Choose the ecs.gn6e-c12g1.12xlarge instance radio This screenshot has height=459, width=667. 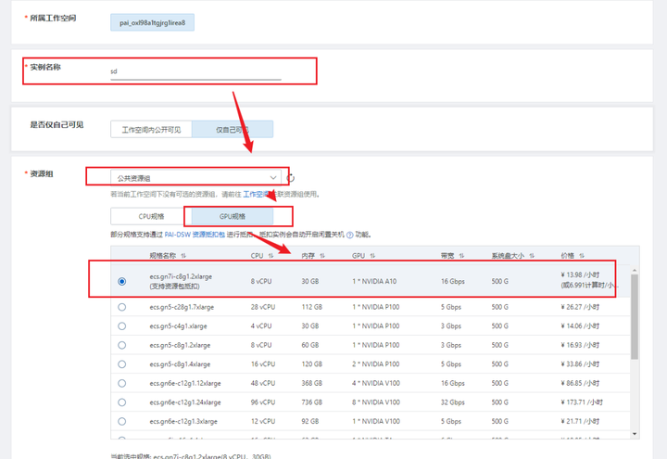pyautogui.click(x=122, y=383)
